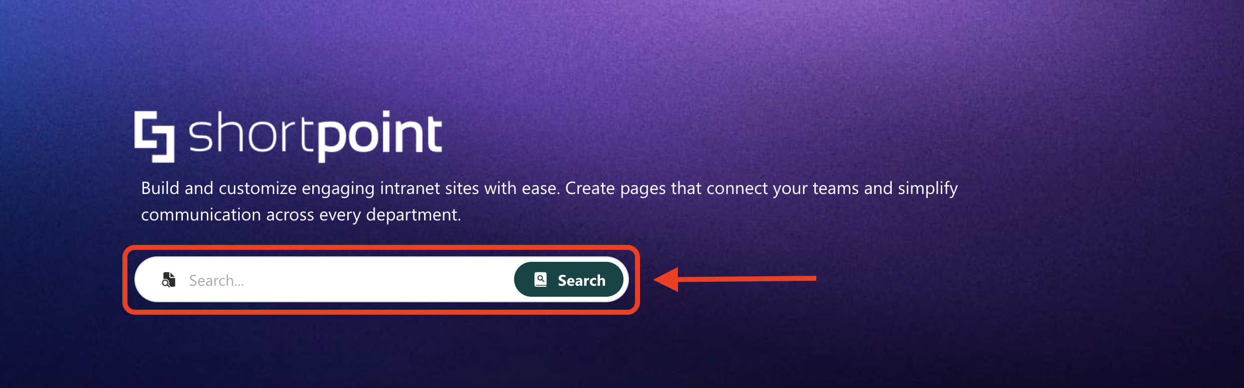Click the "Search..." placeholder text
The width and height of the screenshot is (1244, 388).
[x=216, y=281]
